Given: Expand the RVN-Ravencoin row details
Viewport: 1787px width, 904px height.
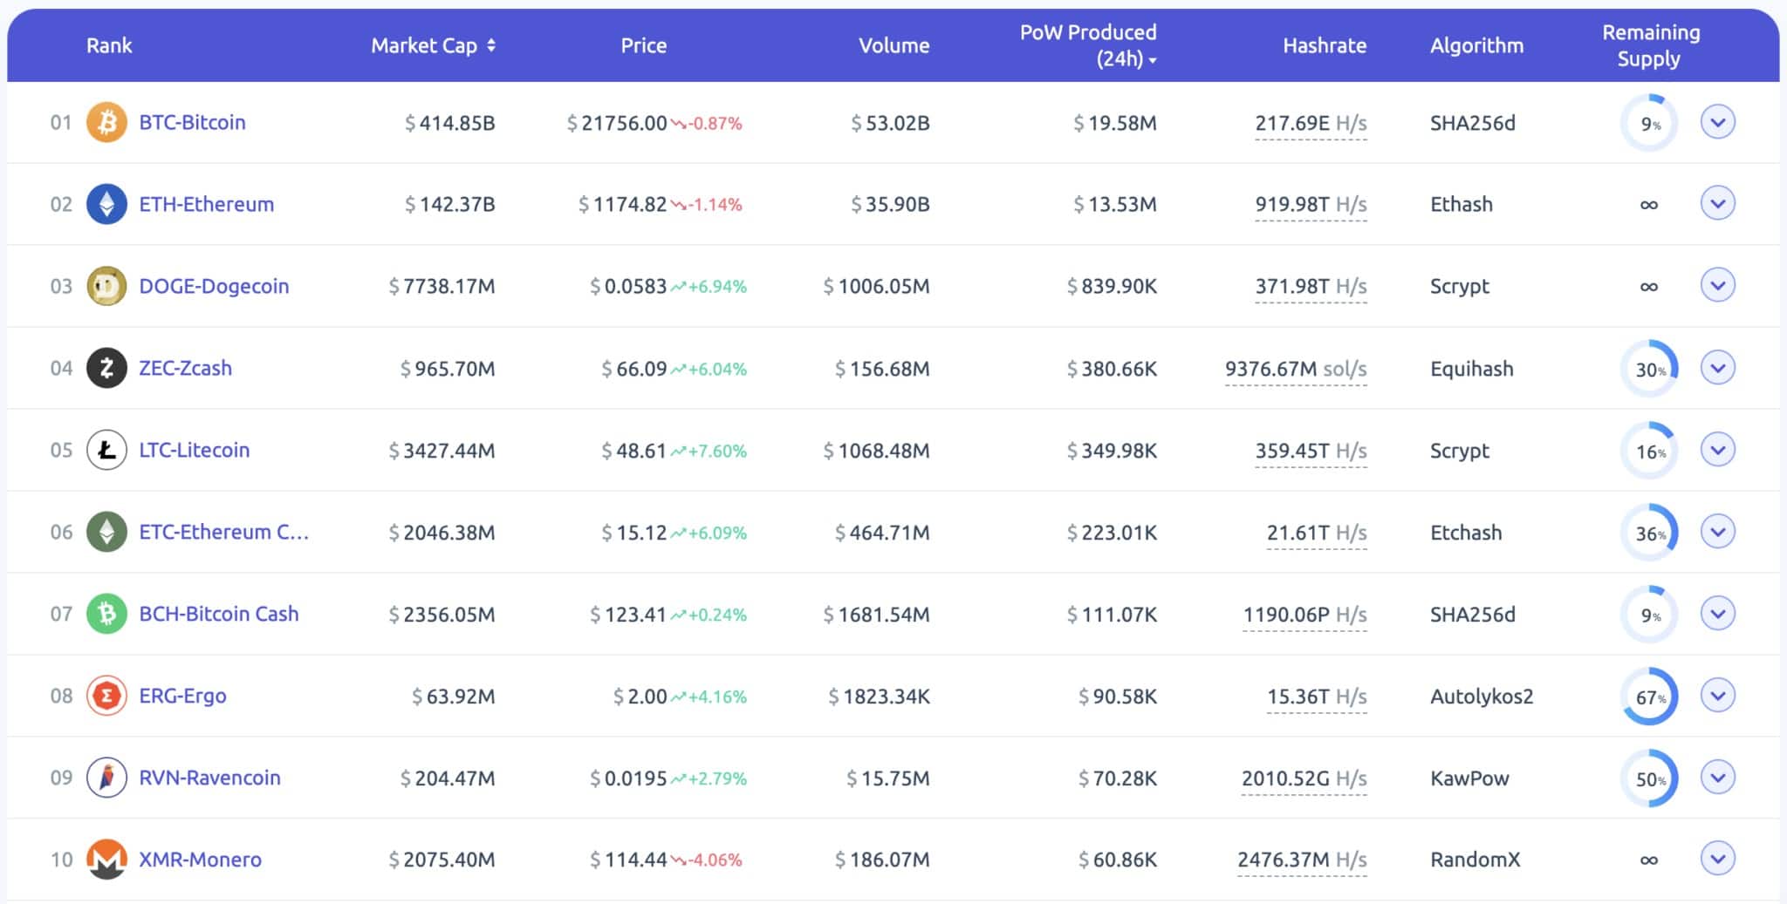Looking at the screenshot, I should pyautogui.click(x=1717, y=778).
